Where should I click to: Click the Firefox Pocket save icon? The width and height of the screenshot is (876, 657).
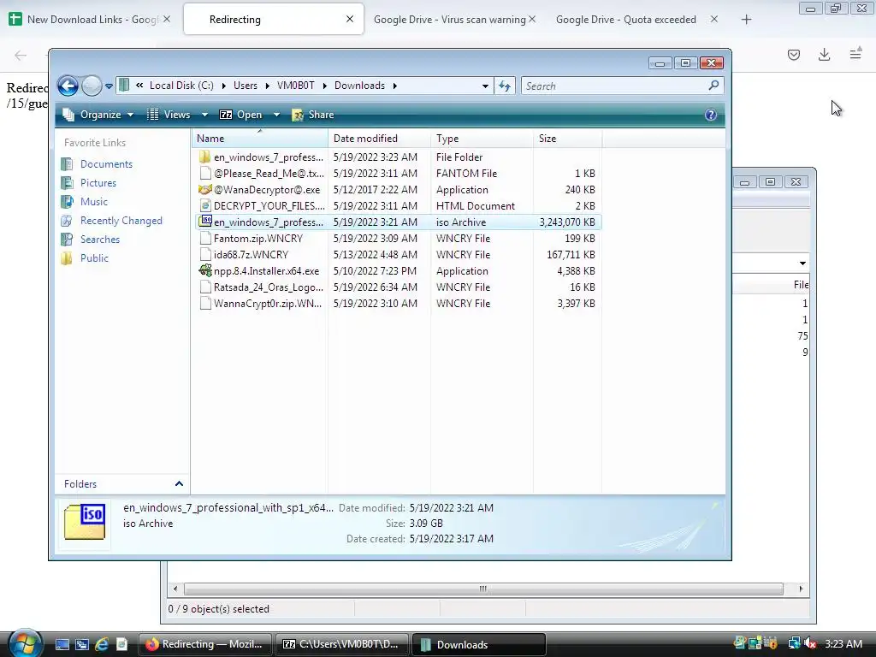pyautogui.click(x=794, y=55)
